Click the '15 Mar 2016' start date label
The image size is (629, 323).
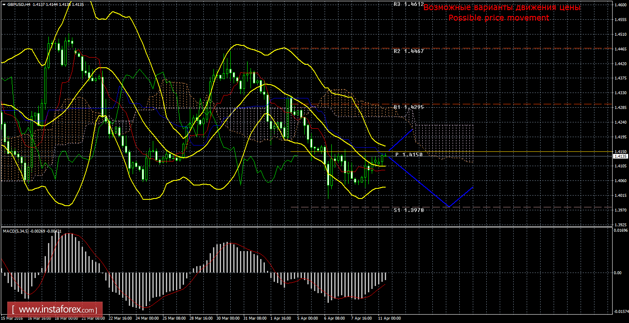[13, 318]
